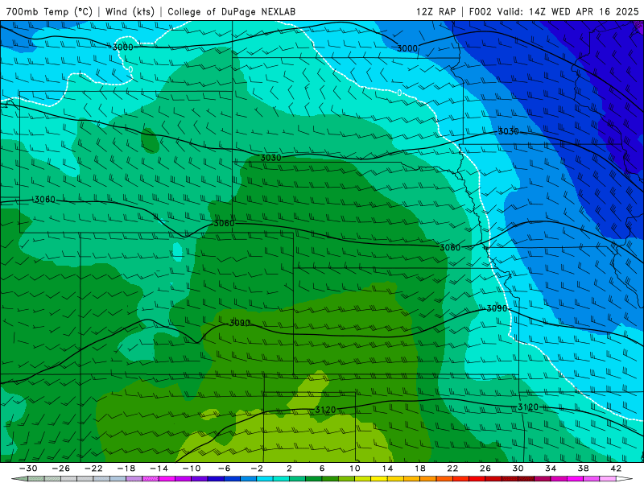Select the '14' colorbar tick label
Image resolution: width=644 pixels, height=483 pixels.
click(x=387, y=469)
